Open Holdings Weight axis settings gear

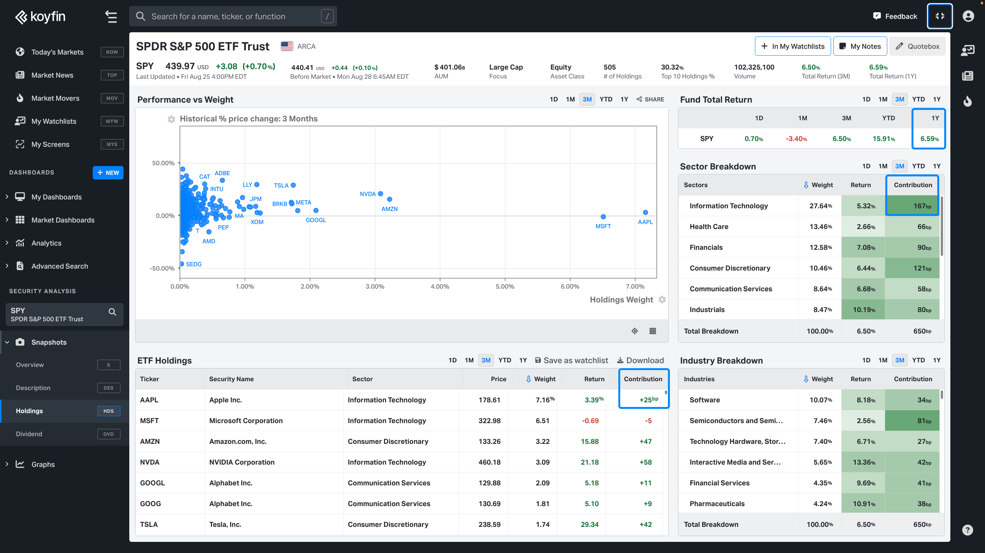(662, 299)
